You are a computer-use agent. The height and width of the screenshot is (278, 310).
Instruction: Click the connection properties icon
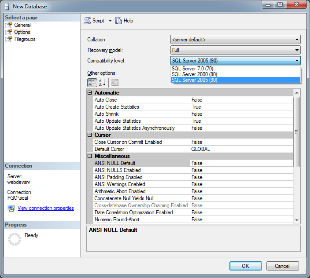click(11, 208)
